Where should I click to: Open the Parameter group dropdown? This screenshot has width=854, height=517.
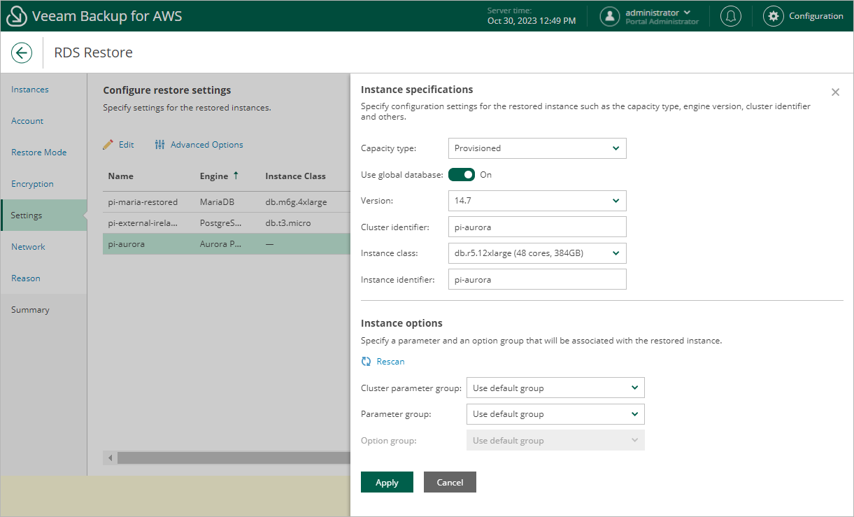(x=555, y=414)
